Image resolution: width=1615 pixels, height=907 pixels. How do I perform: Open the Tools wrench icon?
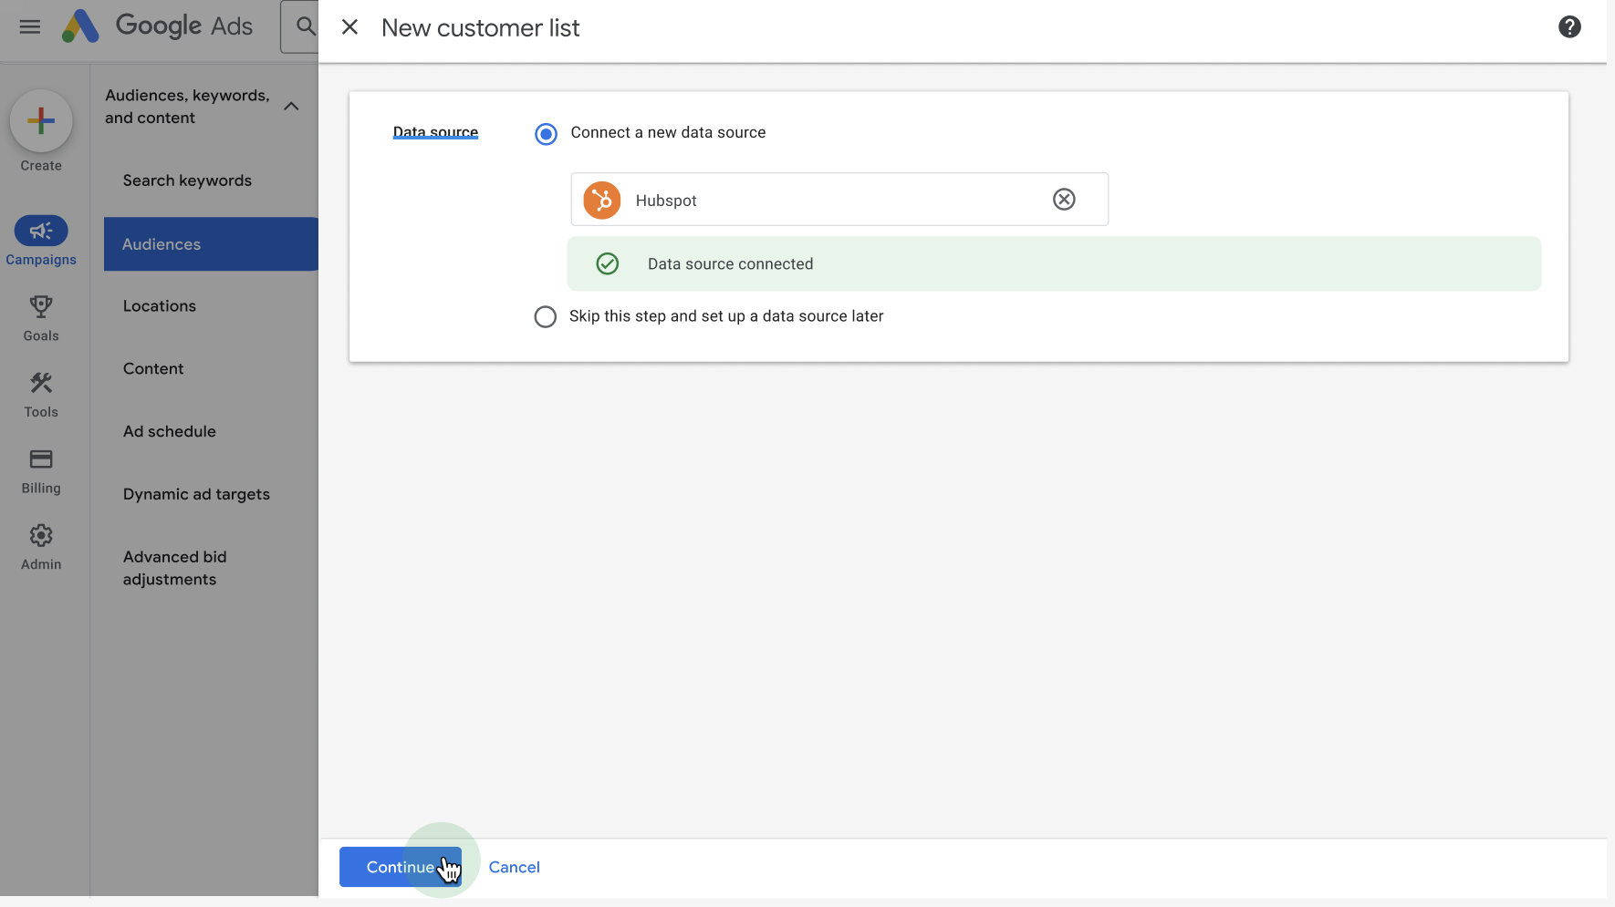(x=40, y=383)
